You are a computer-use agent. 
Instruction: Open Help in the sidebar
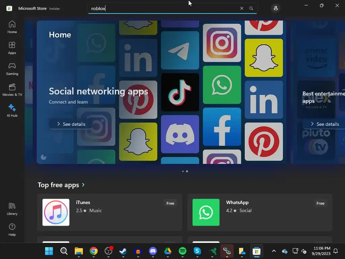pyautogui.click(x=12, y=230)
